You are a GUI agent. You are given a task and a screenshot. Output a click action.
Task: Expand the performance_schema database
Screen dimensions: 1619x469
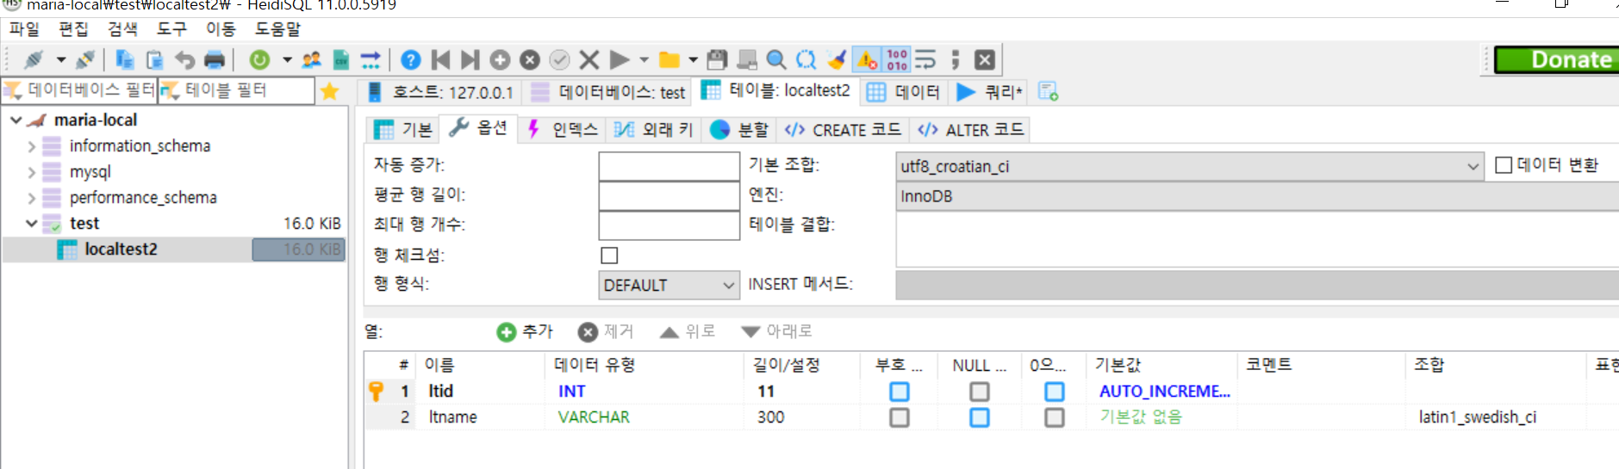[32, 198]
